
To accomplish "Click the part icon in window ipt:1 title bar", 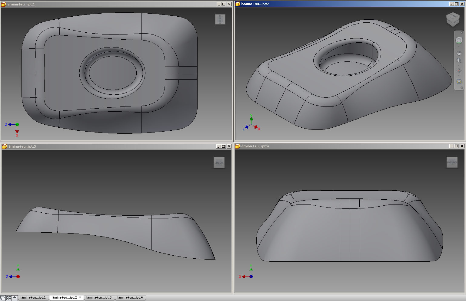I will click(4, 4).
